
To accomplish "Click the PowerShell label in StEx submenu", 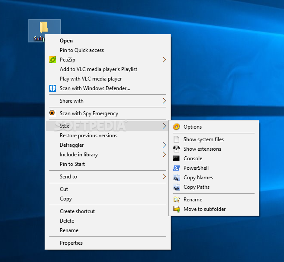I will point(196,168).
